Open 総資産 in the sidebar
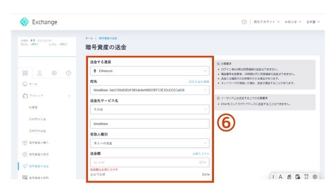This screenshot has height=193, width=336. (33, 107)
